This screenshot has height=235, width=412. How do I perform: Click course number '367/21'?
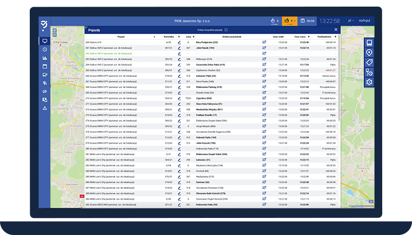click(x=168, y=48)
